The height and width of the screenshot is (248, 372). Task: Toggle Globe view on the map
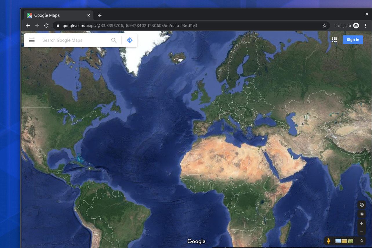click(362, 204)
